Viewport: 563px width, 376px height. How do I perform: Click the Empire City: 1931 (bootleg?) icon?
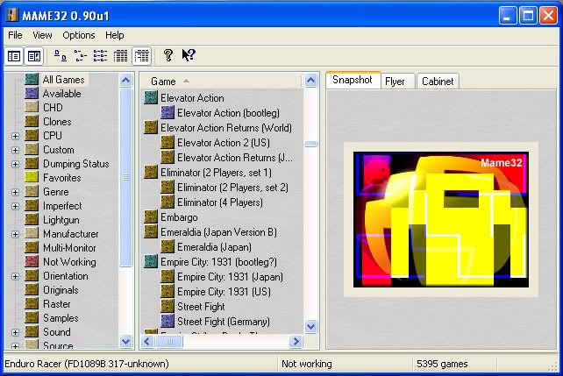[151, 261]
